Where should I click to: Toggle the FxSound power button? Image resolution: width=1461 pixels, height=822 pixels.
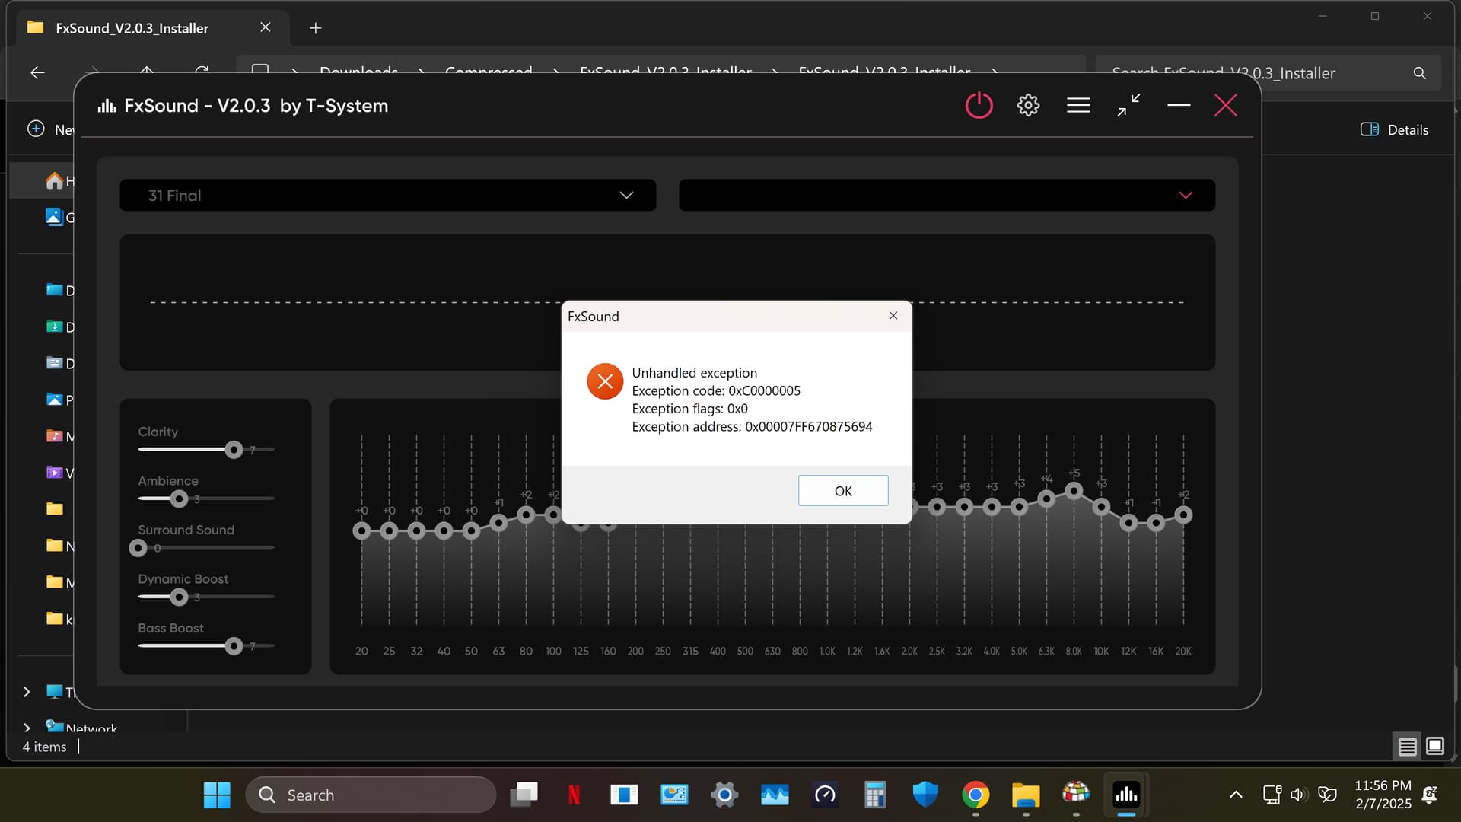(979, 105)
